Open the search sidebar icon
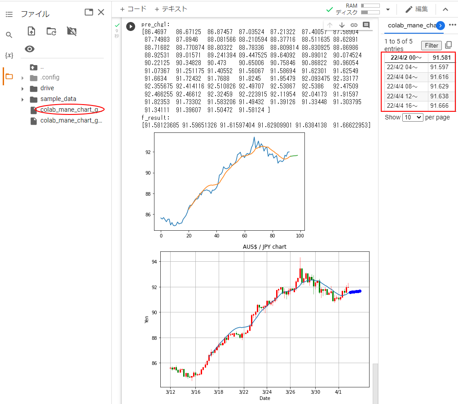 9,35
